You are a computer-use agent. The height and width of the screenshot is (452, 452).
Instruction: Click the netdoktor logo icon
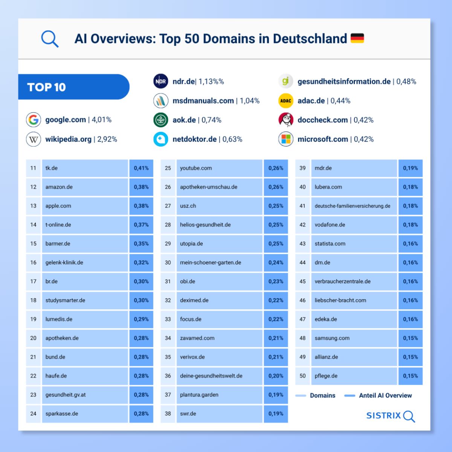coord(161,139)
